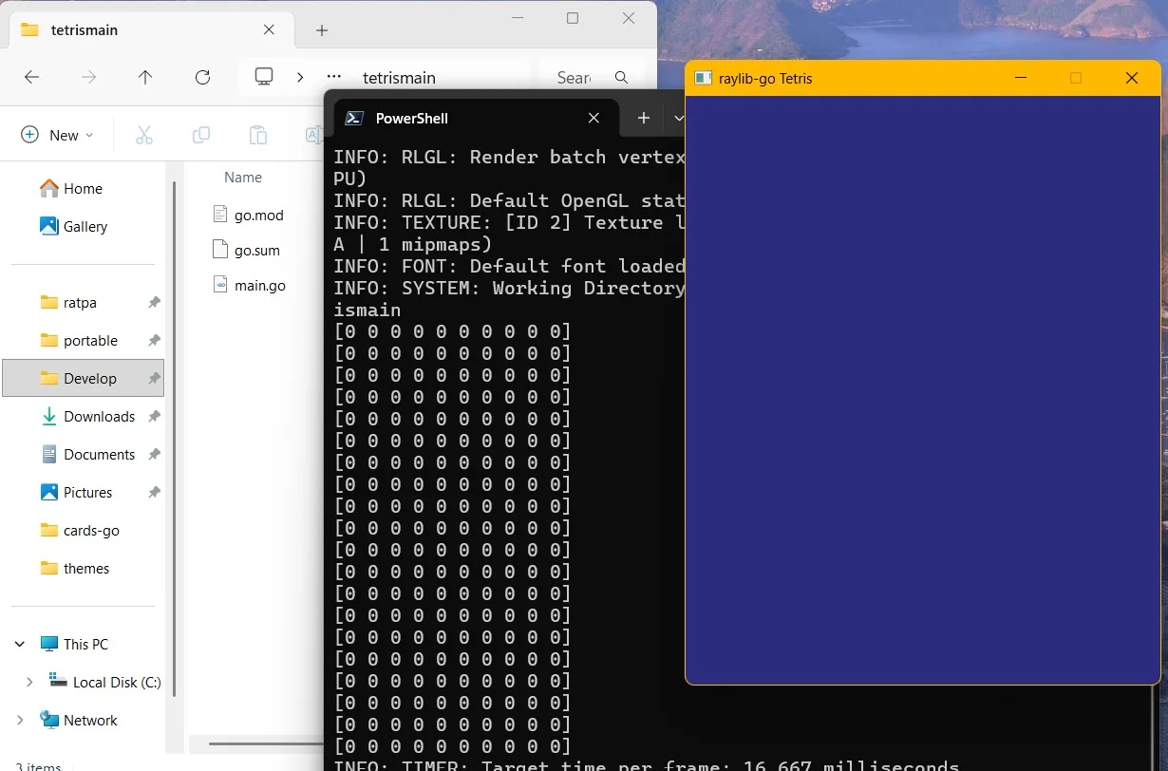Close the PowerShell tab
Screen dimensions: 1168x771
(x=593, y=118)
